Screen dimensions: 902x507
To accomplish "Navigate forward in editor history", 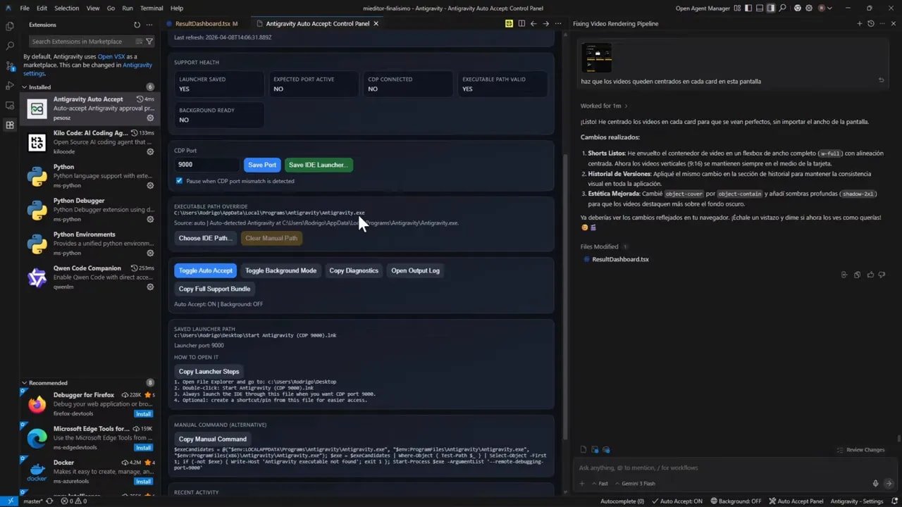I will click(x=545, y=23).
